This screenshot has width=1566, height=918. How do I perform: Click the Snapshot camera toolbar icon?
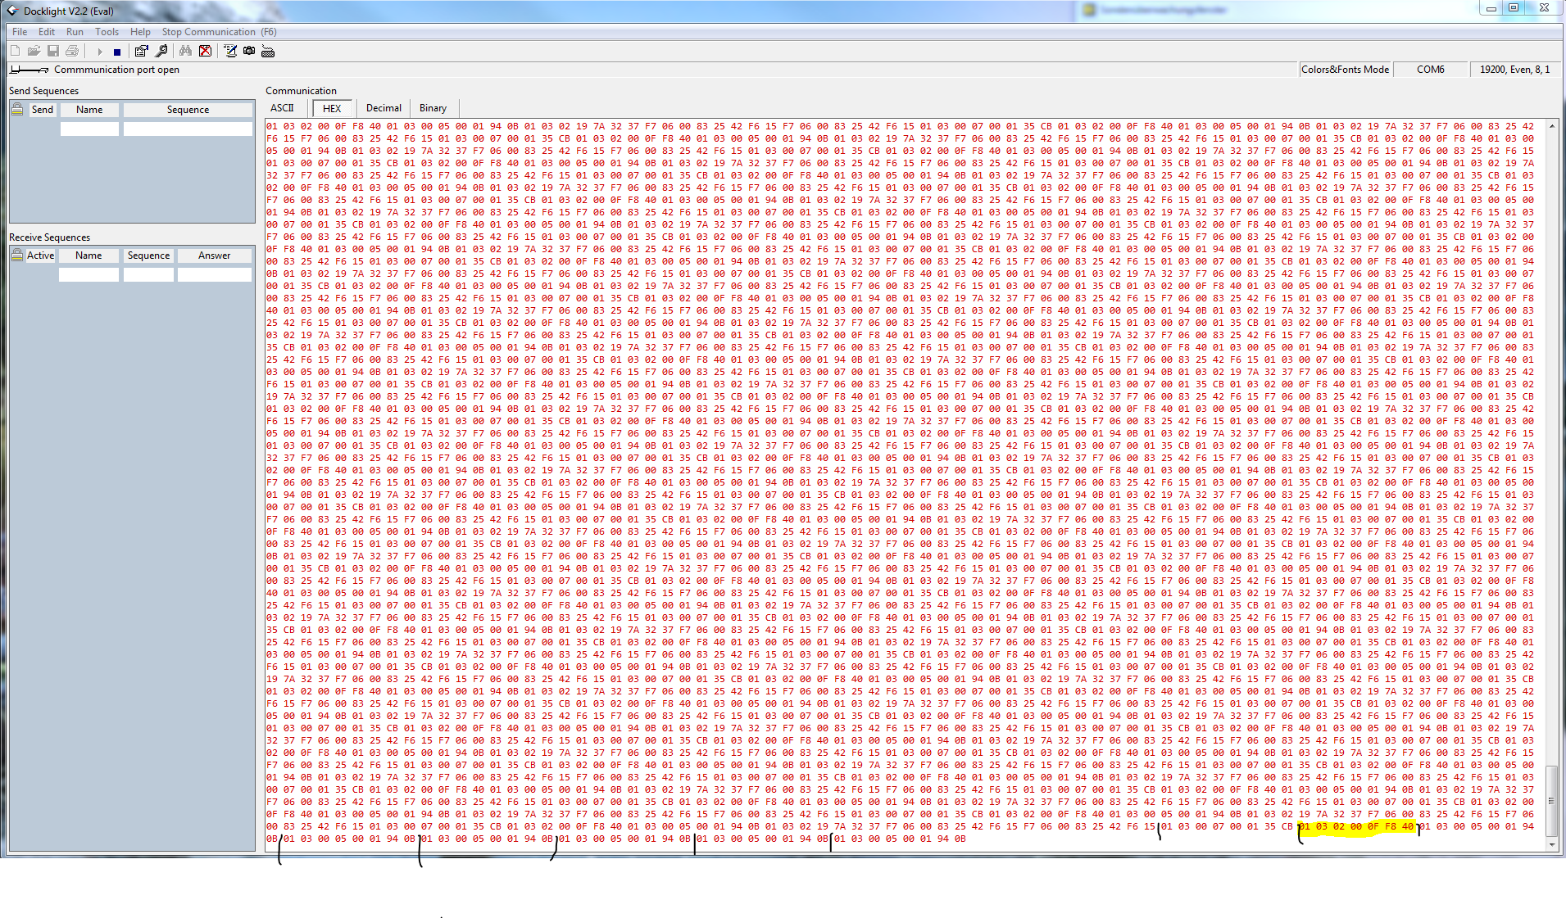pos(249,51)
